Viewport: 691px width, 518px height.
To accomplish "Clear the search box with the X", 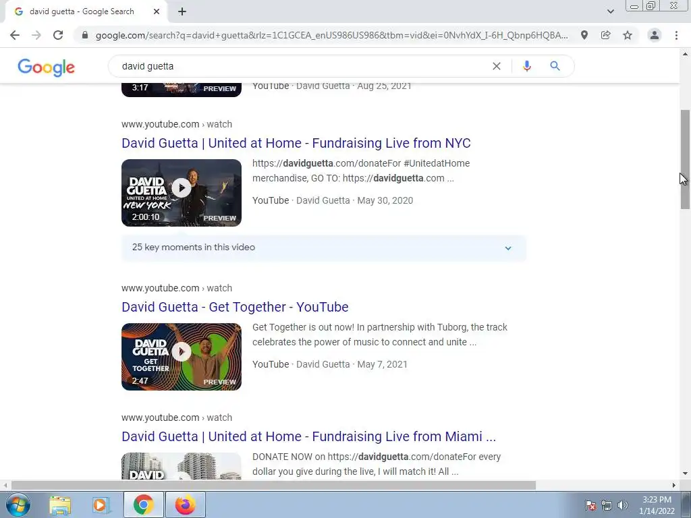I will [x=496, y=66].
